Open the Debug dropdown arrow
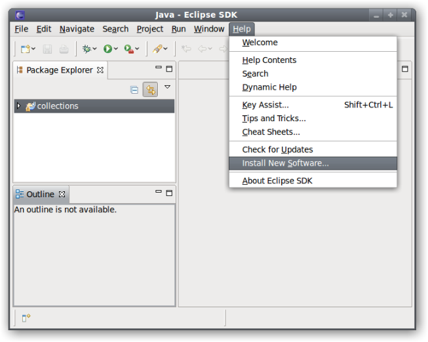 coord(94,49)
